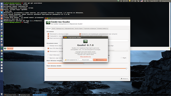This screenshot has height=96, width=171.
Task: Switch to 'О программе Gua...' taskbar window
Action: click(x=40, y=95)
